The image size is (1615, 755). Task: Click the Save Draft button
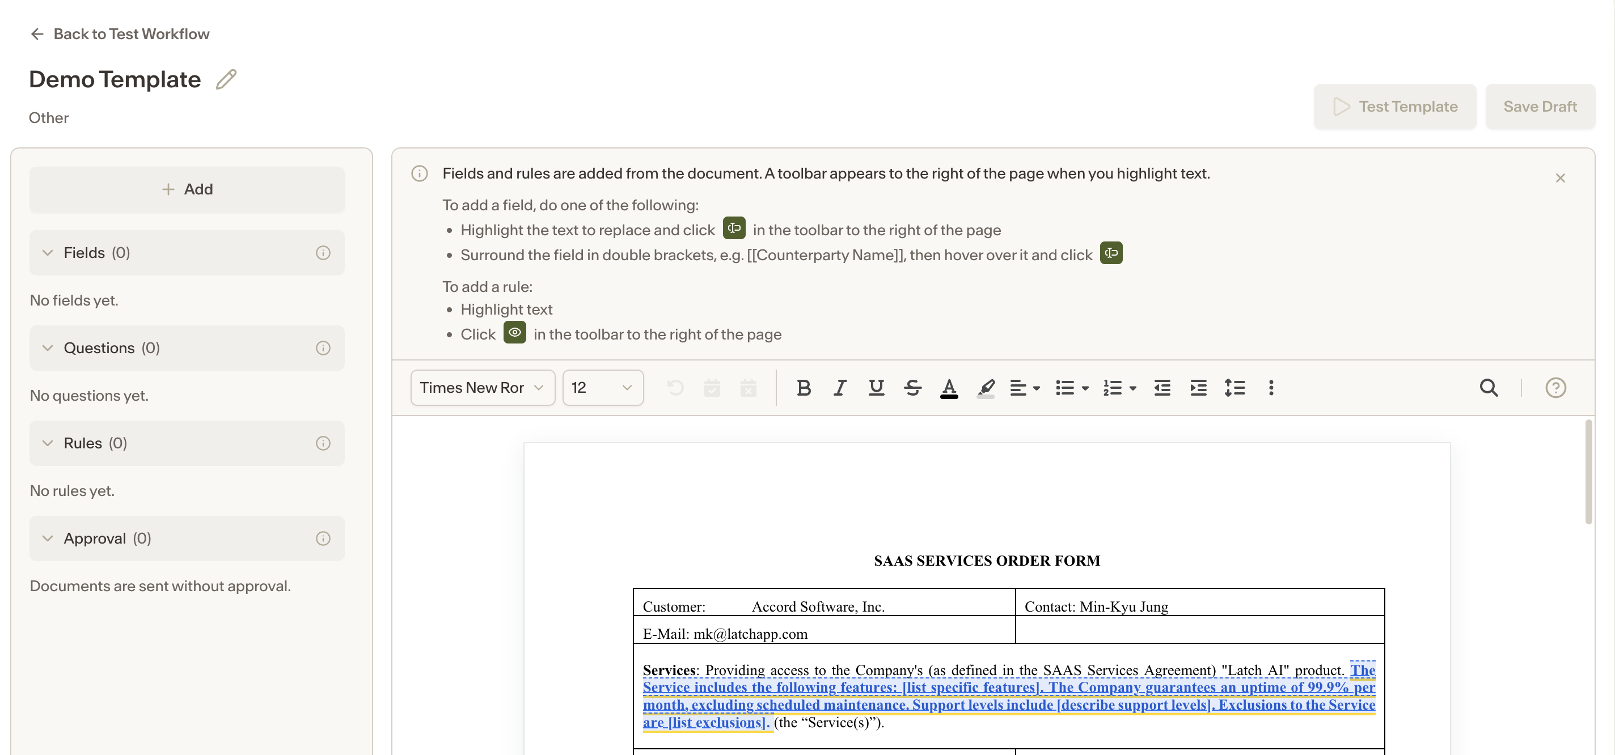1540,107
